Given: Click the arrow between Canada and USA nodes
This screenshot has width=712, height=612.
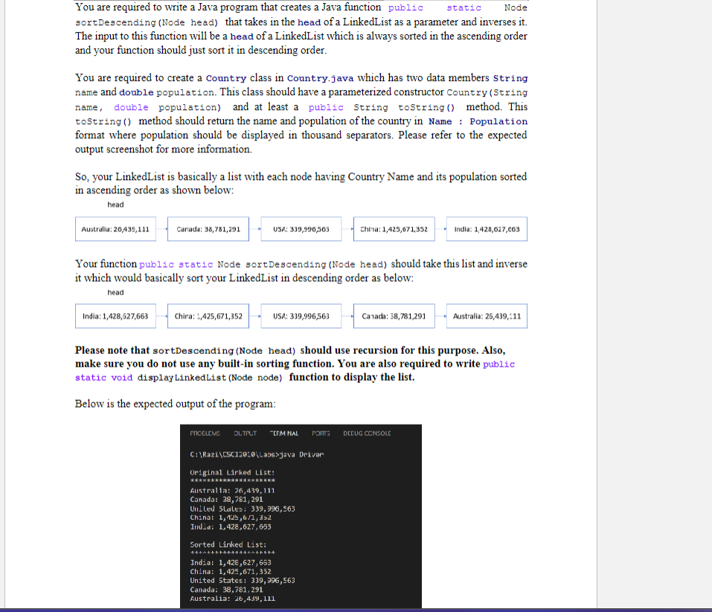Looking at the screenshot, I should (x=254, y=229).
